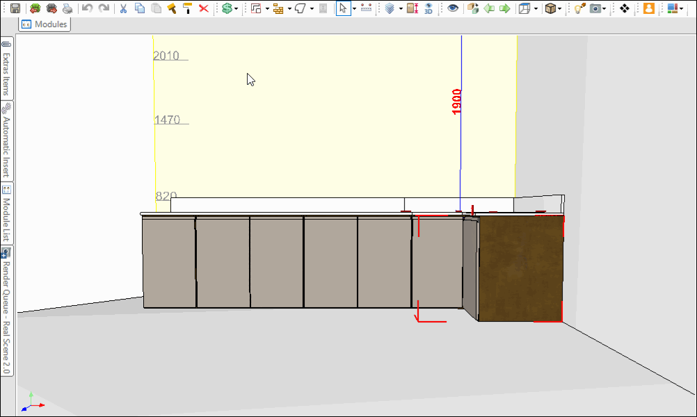Expand the layers dropdown arrow
This screenshot has width=697, height=417.
pyautogui.click(x=401, y=8)
